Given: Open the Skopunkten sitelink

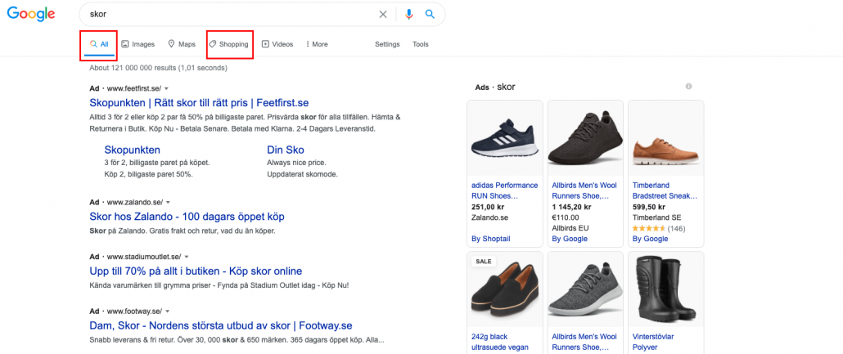Looking at the screenshot, I should click(x=133, y=150).
